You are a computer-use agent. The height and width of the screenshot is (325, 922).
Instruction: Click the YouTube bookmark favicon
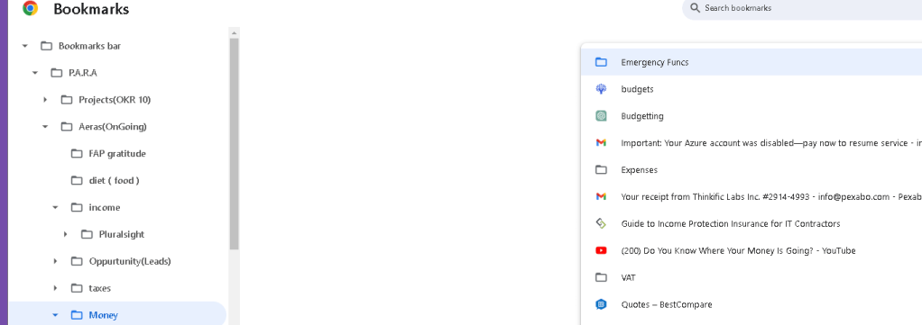pos(600,250)
